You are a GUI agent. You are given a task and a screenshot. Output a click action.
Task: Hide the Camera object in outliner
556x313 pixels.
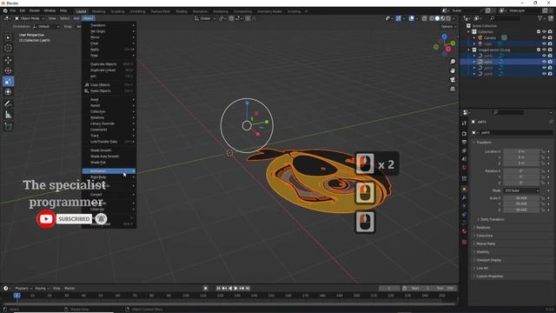pos(544,37)
